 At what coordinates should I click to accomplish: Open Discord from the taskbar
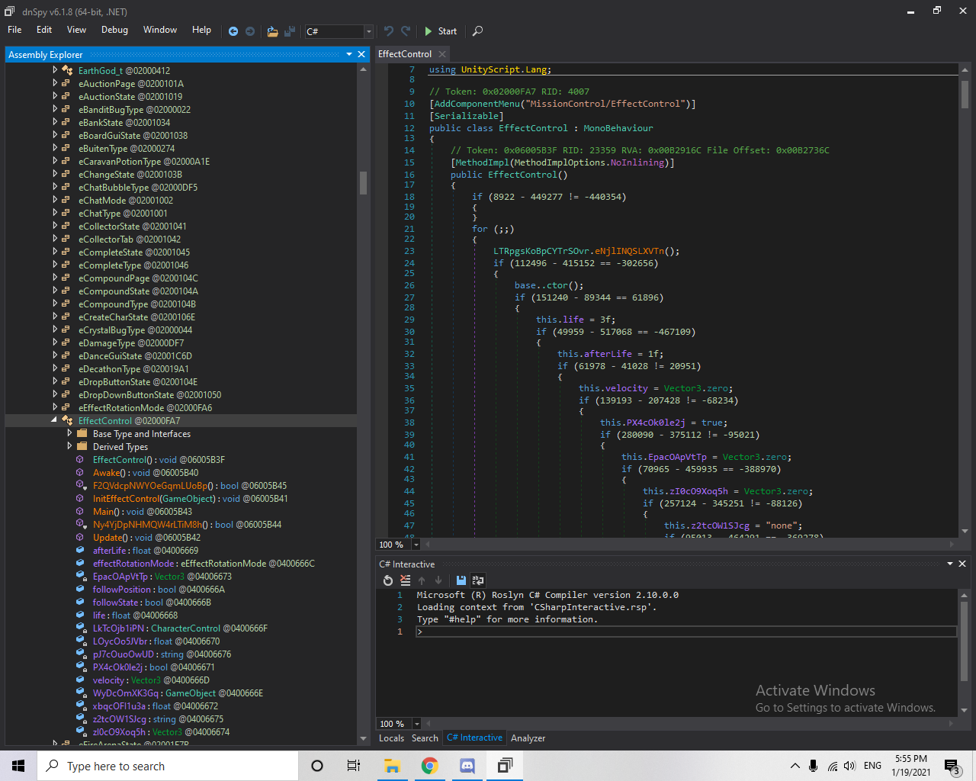pyautogui.click(x=467, y=766)
